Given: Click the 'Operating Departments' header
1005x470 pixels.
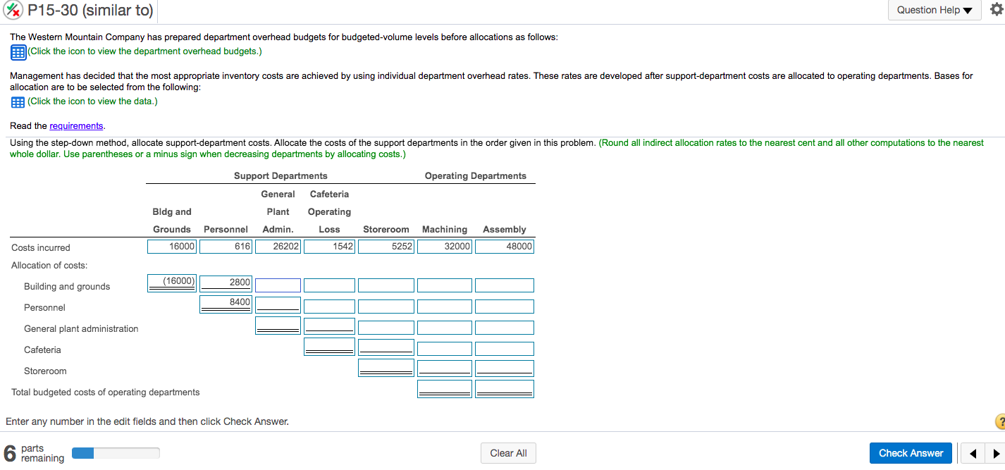Looking at the screenshot, I should pos(476,175).
